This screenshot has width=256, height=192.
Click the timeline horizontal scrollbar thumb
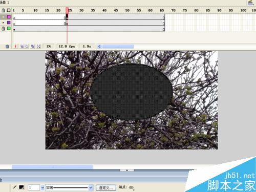pyautogui.click(x=118, y=46)
